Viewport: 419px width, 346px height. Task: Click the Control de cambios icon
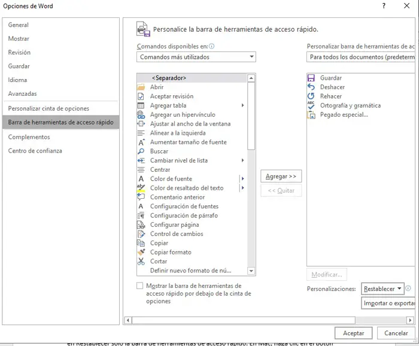(x=141, y=234)
